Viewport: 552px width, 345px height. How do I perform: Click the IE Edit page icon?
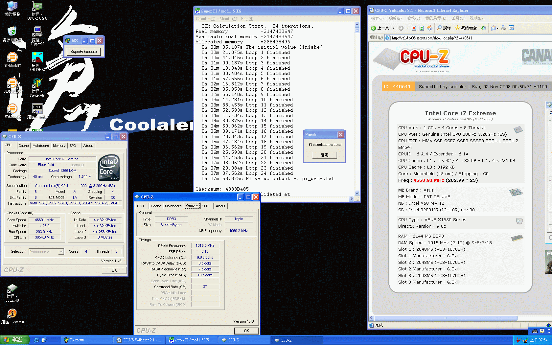click(512, 28)
